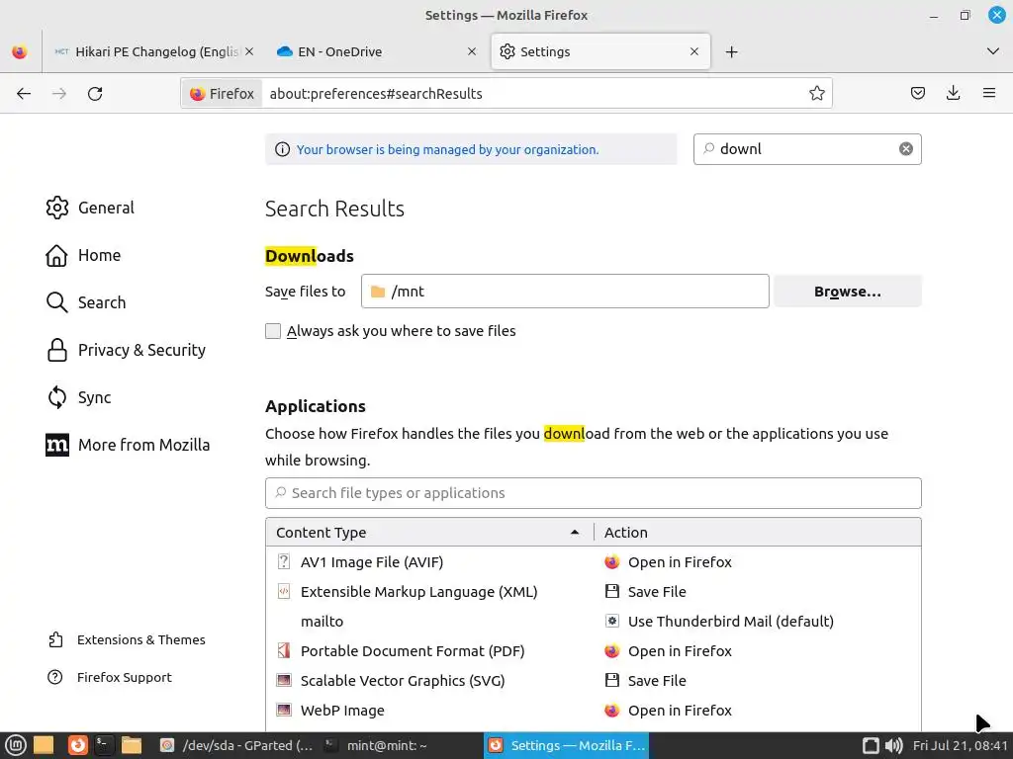The width and height of the screenshot is (1013, 759).
Task: Switch to GParted window in taskbar
Action: (237, 745)
